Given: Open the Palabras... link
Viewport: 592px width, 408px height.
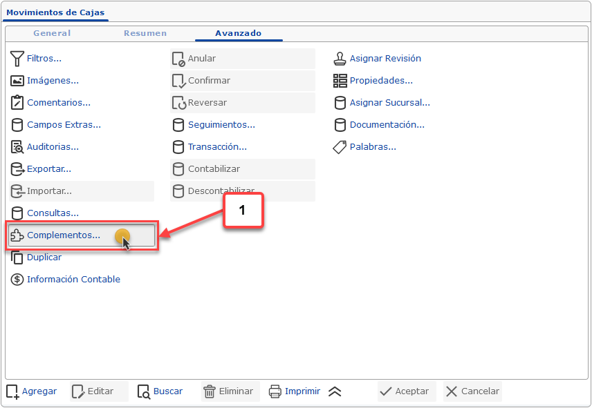Looking at the screenshot, I should click(x=373, y=147).
